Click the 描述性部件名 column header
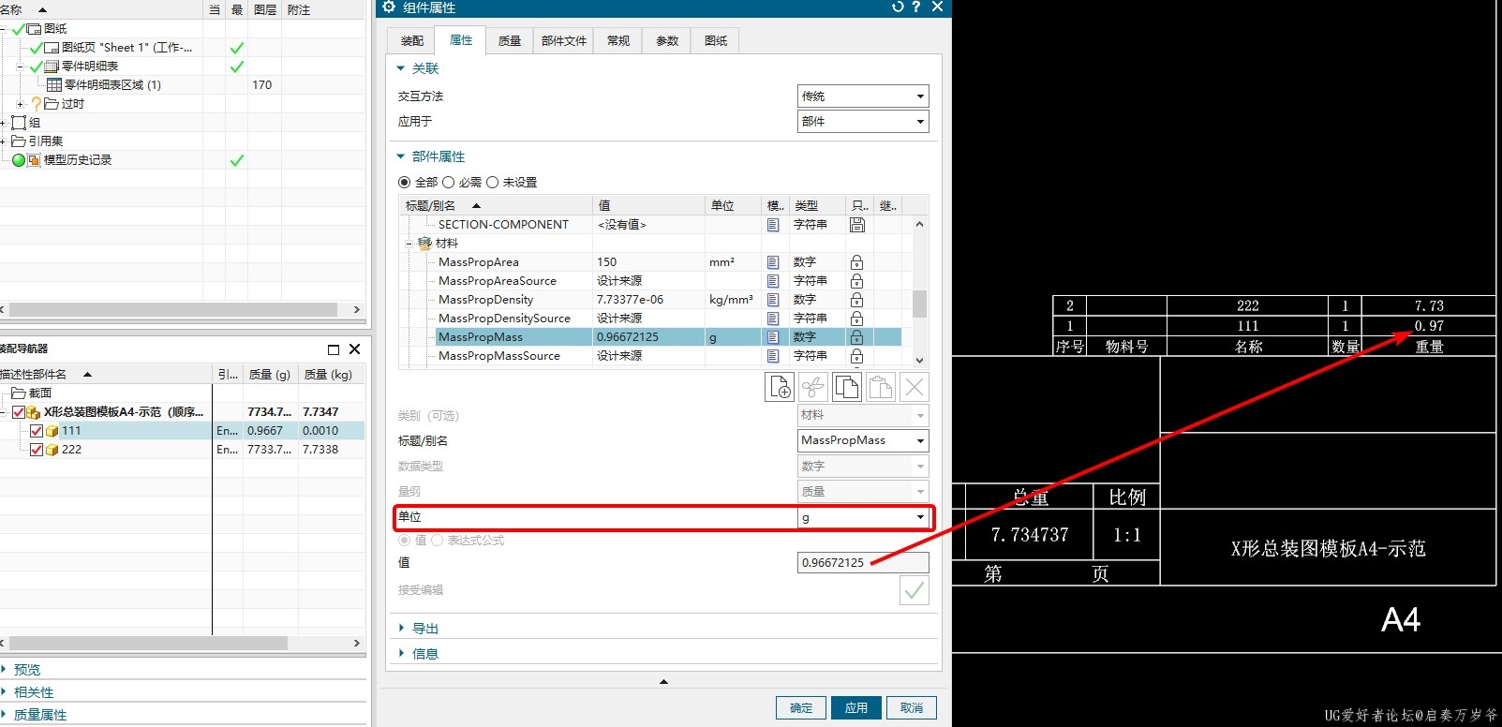Viewport: 1502px width, 727px height. point(106,375)
